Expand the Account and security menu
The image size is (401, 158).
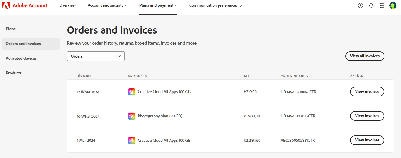pos(108,5)
